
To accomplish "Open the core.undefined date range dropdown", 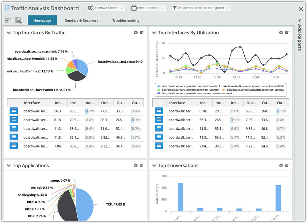I will [148, 8].
